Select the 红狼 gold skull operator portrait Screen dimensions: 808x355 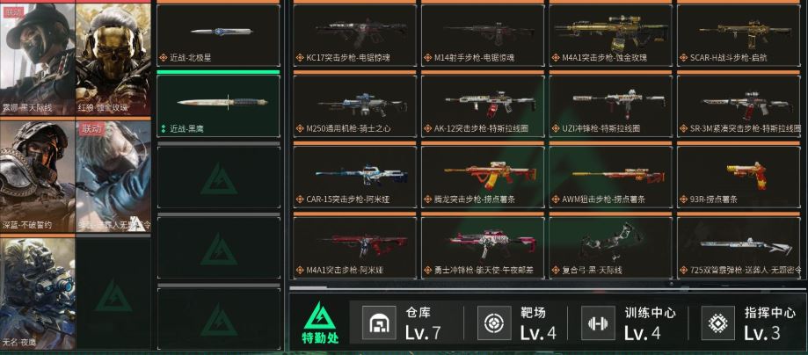tap(113, 58)
